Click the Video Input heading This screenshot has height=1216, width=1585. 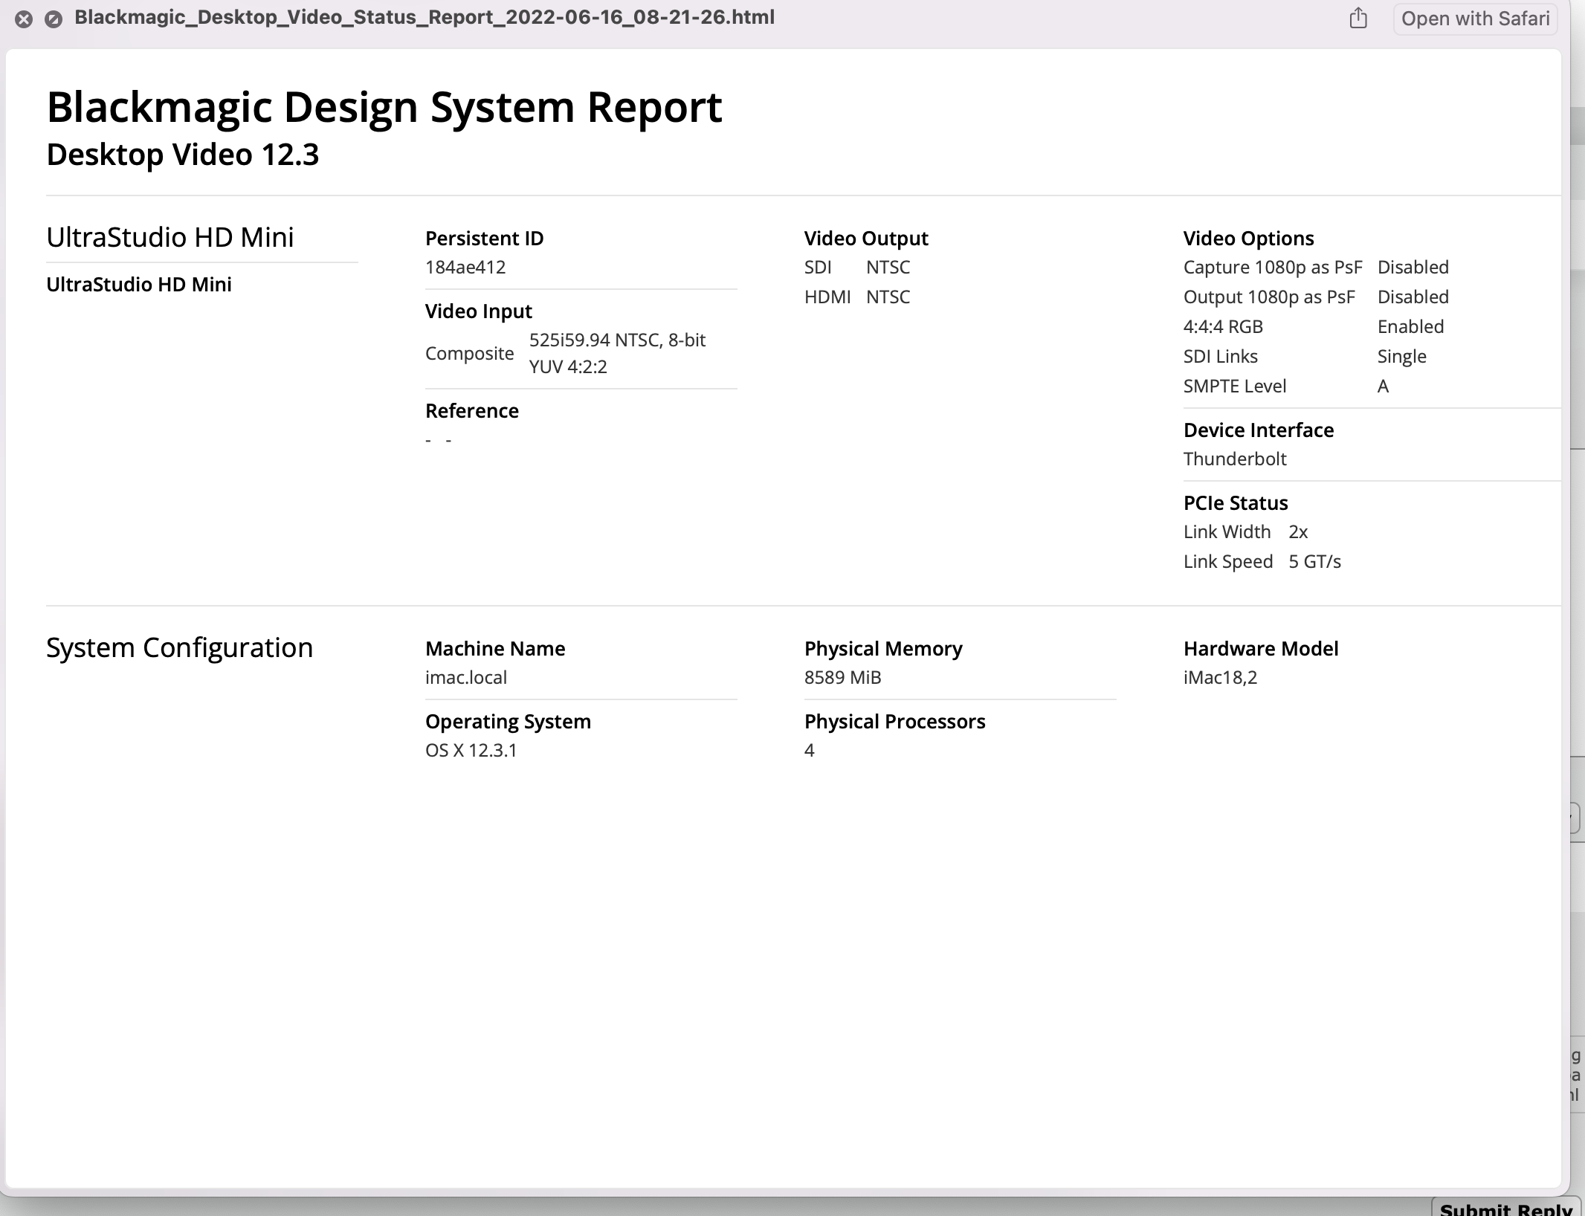pos(479,311)
